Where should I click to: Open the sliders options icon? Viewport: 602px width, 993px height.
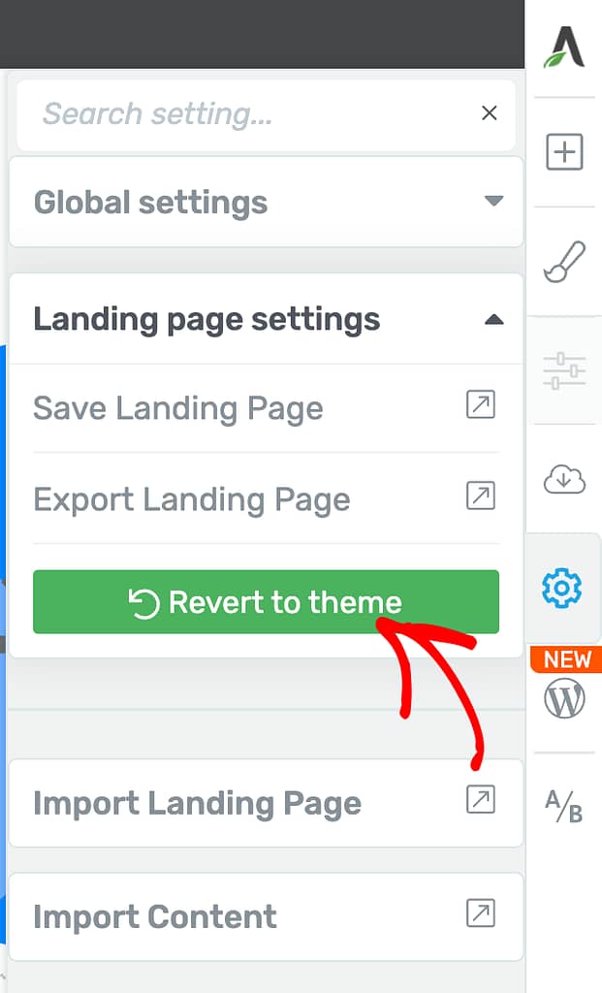click(564, 371)
